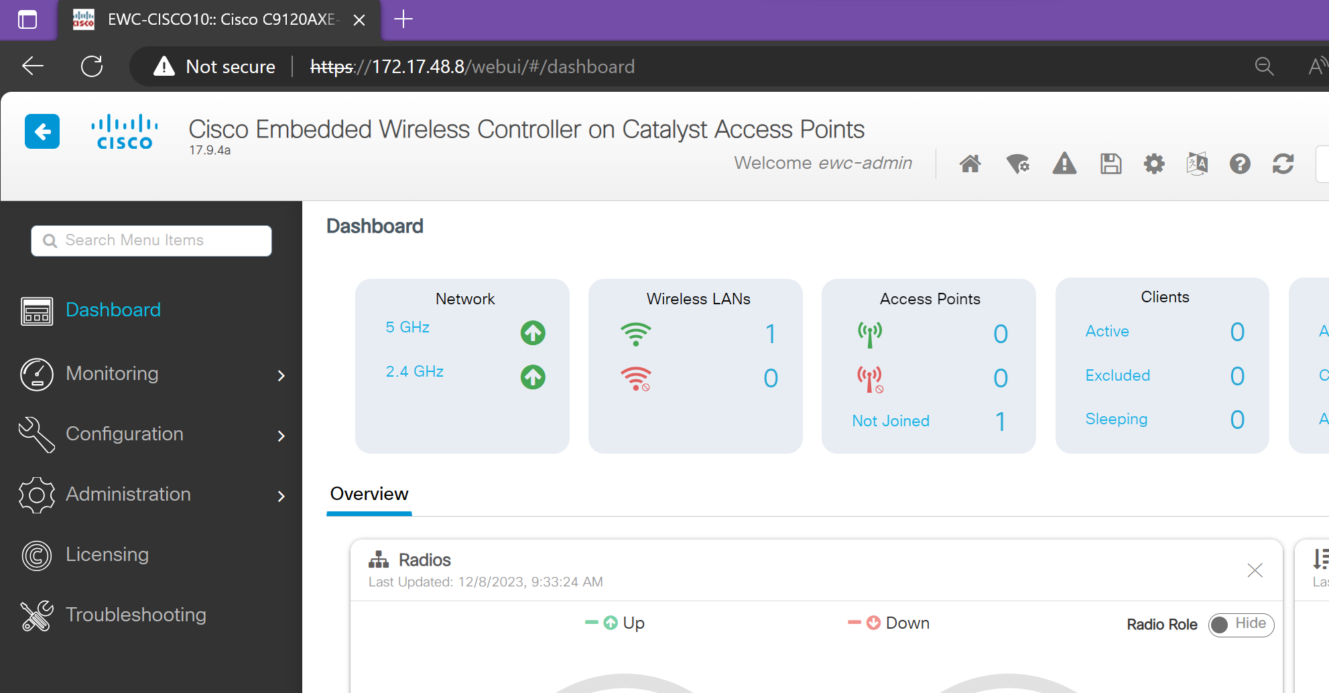This screenshot has width=1329, height=693.
Task: Click the Up legend in Radios chart
Action: 615,623
